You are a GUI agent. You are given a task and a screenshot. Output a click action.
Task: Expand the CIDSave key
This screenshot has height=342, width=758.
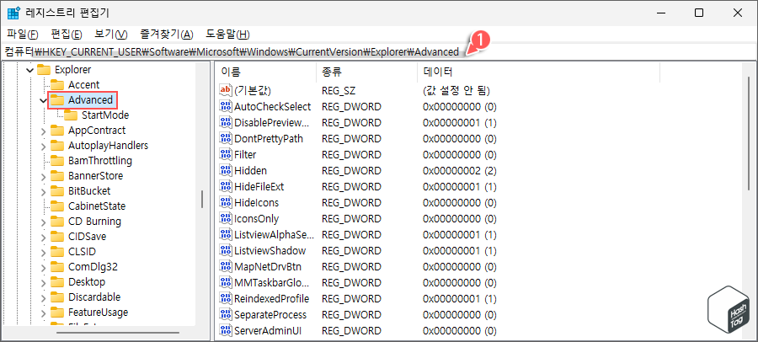[44, 237]
